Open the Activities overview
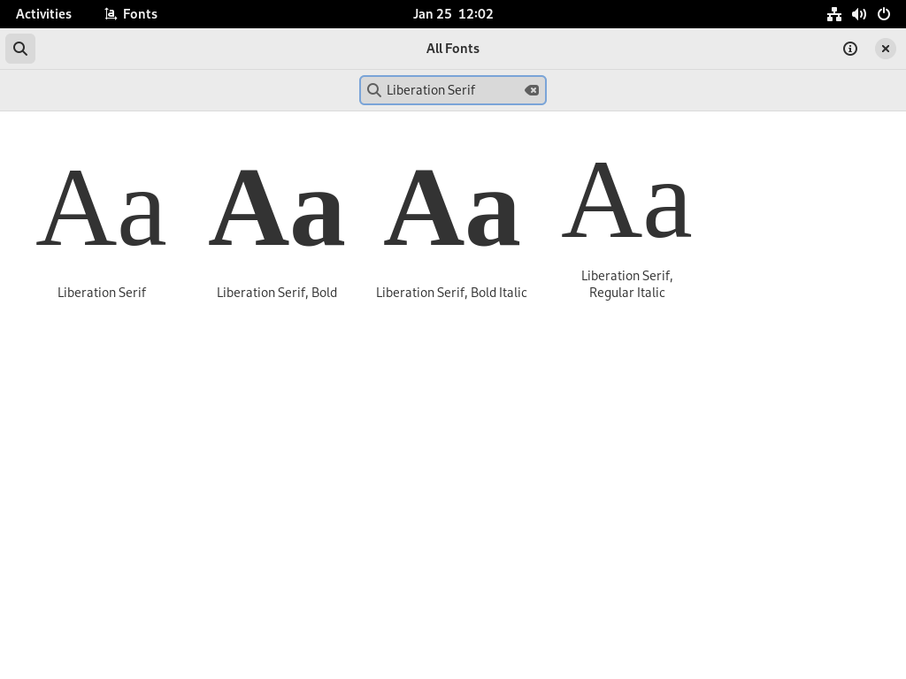The image size is (906, 679). 44,14
